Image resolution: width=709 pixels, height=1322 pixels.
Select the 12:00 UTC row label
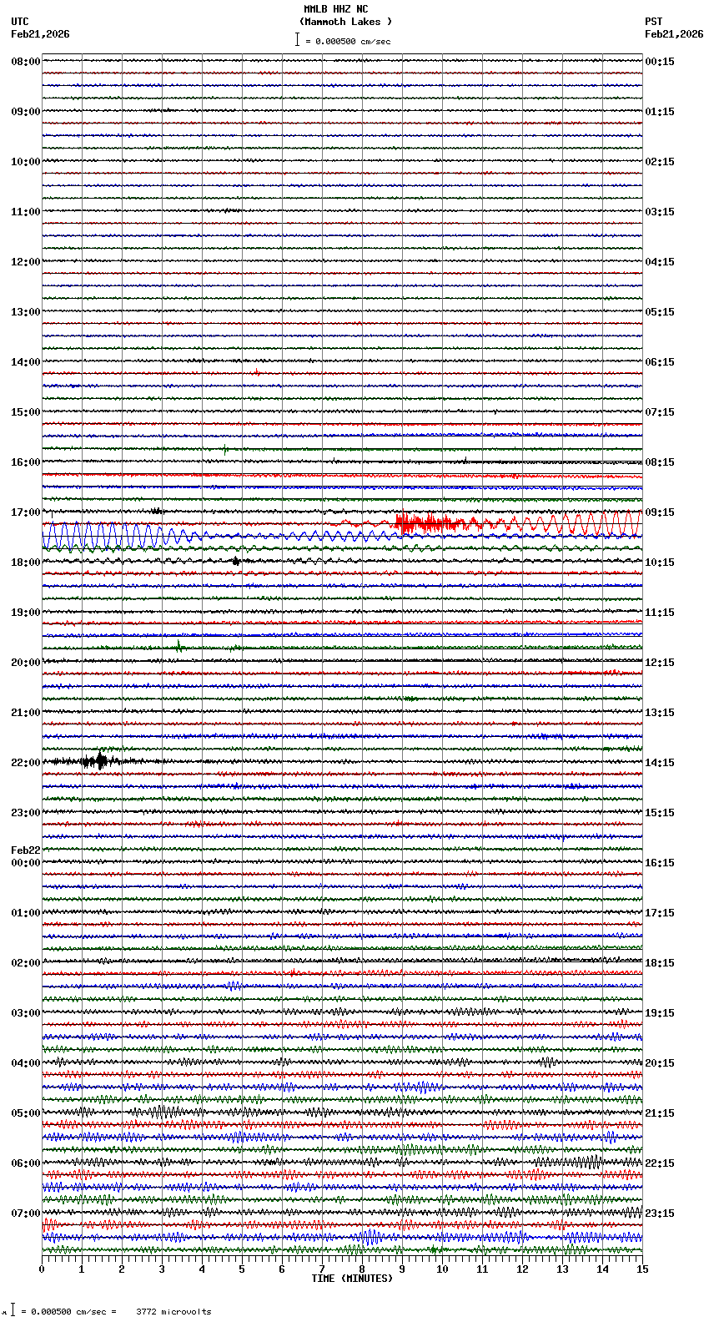[26, 262]
